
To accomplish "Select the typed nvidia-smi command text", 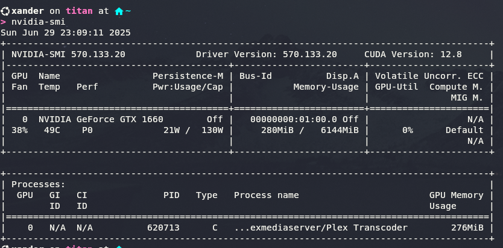I will pos(39,22).
